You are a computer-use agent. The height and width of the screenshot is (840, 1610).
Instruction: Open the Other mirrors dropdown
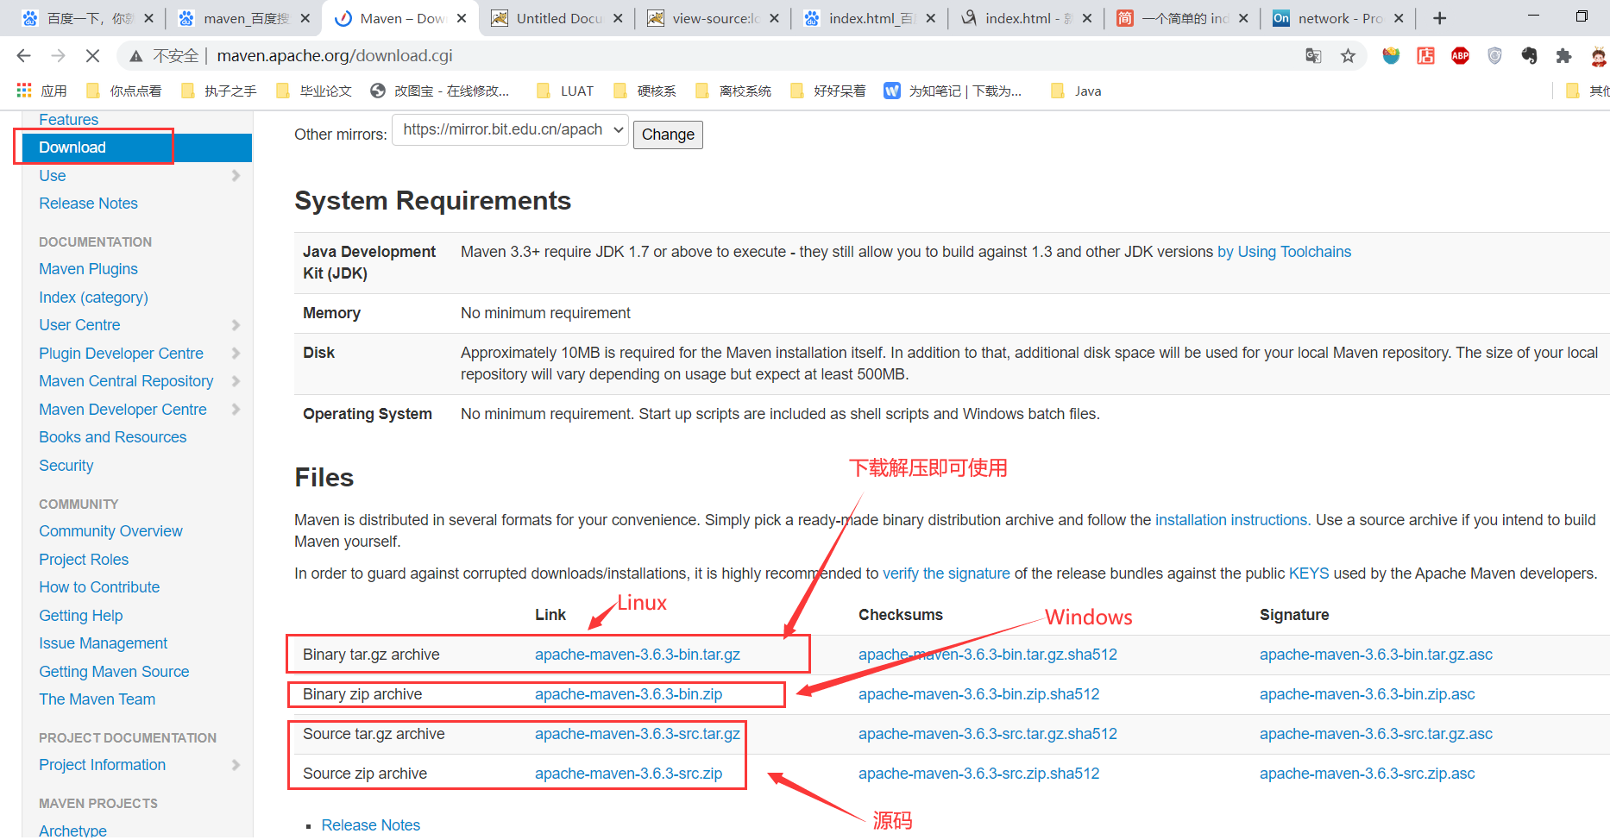[510, 130]
